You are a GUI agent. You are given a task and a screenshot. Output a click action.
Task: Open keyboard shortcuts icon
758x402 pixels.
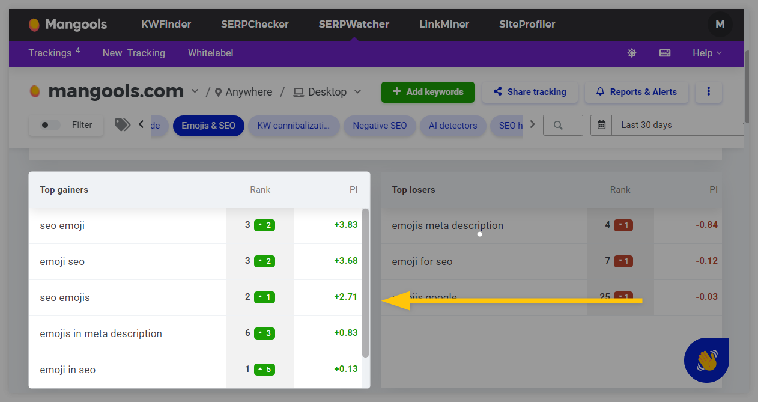(665, 53)
